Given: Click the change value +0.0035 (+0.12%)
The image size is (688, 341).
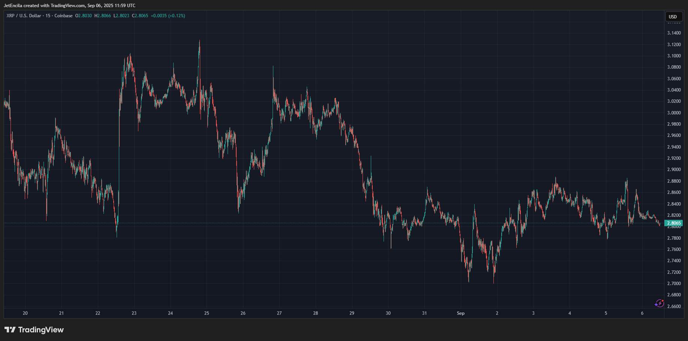Looking at the screenshot, I should pyautogui.click(x=168, y=16).
